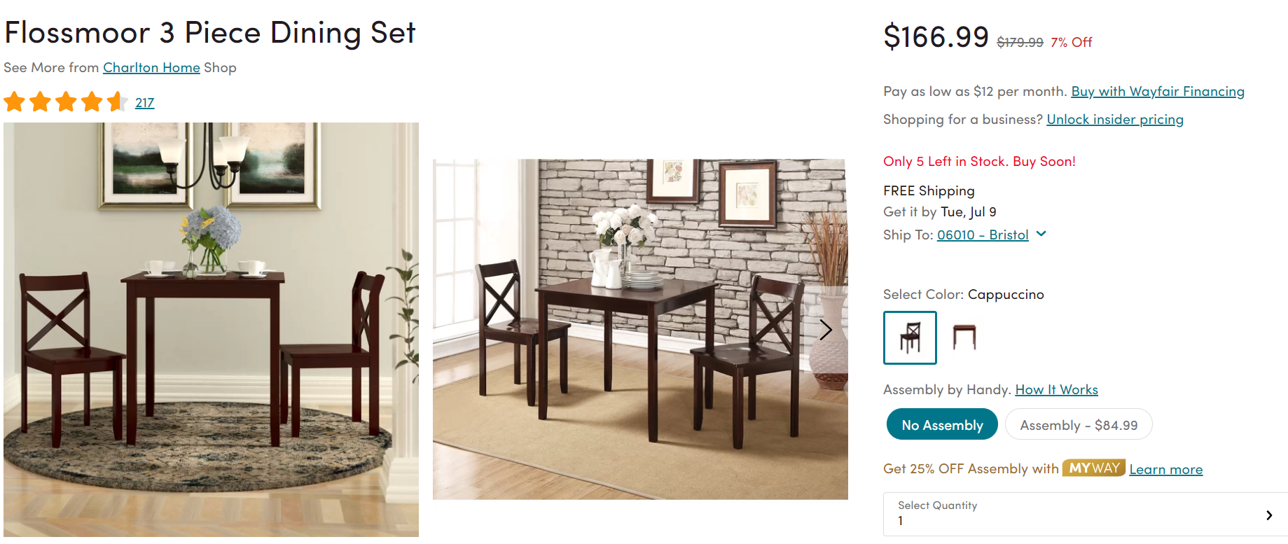View first dining set product photo
Viewport: 1288px width, 544px height.
click(x=211, y=330)
